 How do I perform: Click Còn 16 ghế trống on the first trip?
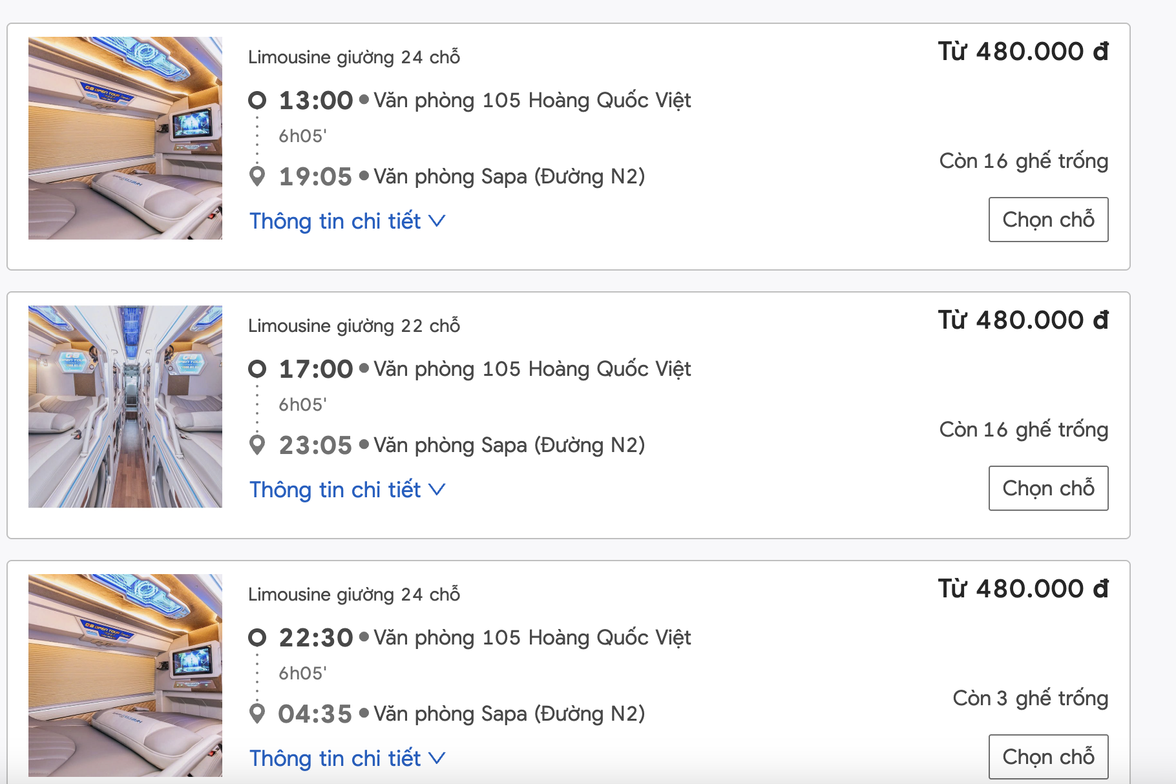pos(1024,161)
